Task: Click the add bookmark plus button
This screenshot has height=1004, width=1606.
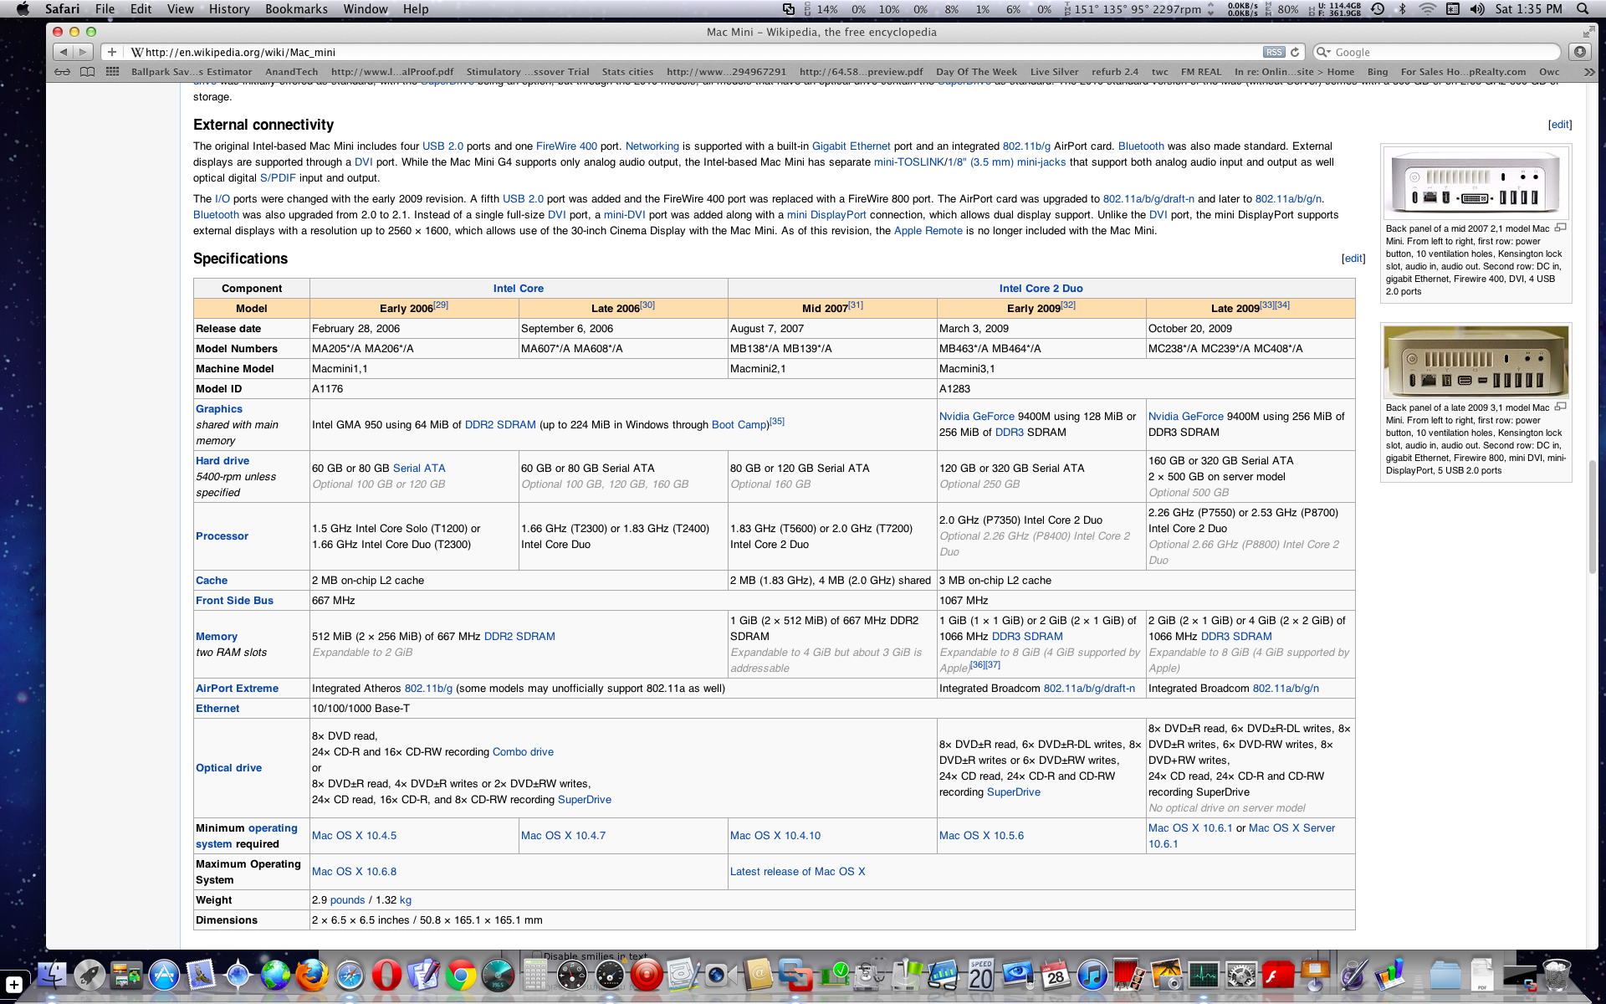Action: pos(112,52)
